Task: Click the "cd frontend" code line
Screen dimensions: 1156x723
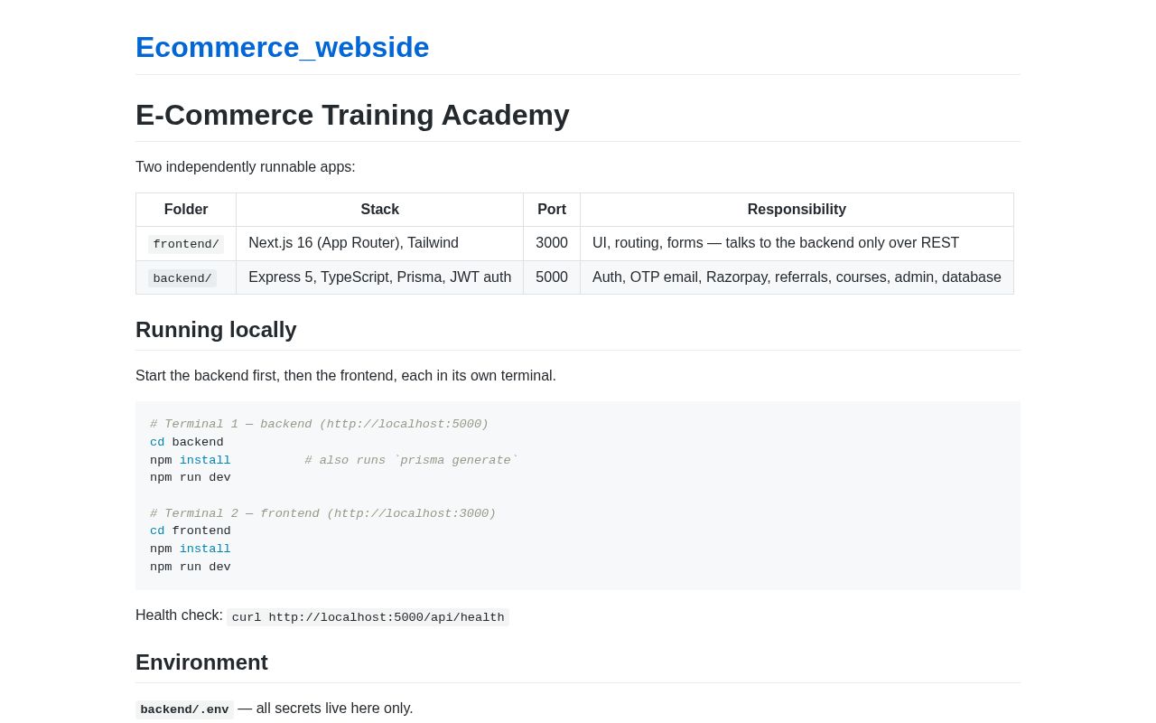Action: pos(191,531)
